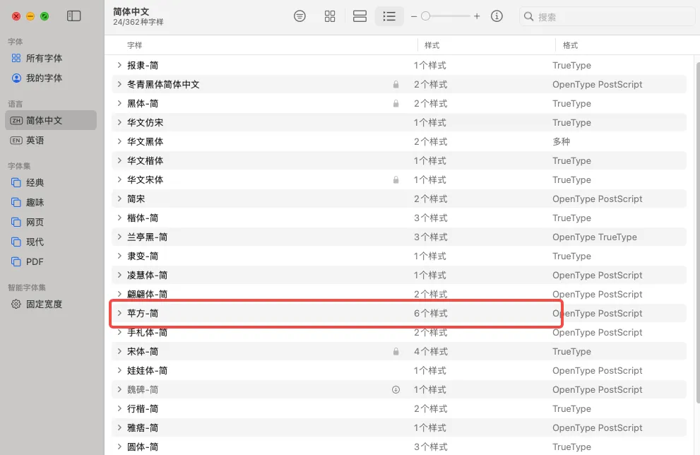Open the 固定宽度 smart collection
This screenshot has height=455, width=700.
(x=44, y=304)
